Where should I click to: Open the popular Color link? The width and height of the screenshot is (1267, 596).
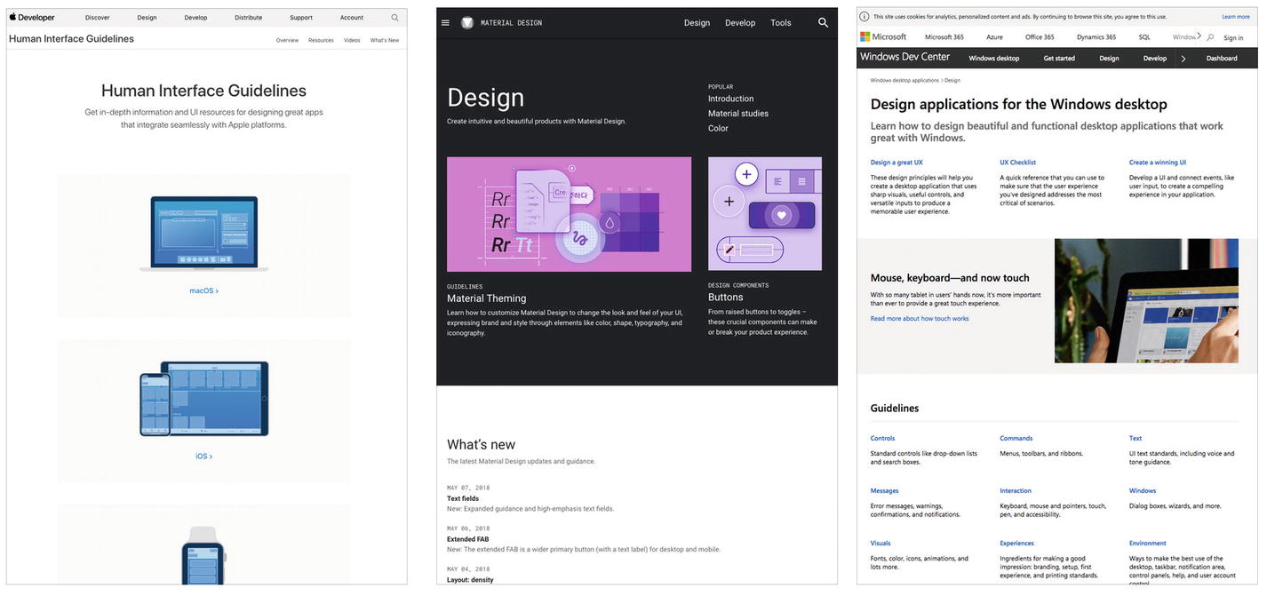718,128
